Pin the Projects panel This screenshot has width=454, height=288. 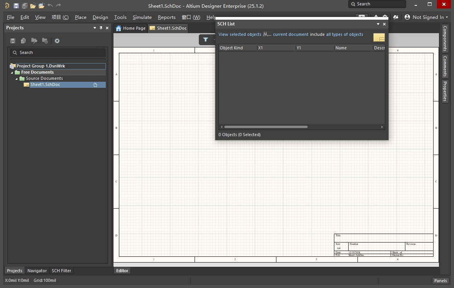(101, 28)
